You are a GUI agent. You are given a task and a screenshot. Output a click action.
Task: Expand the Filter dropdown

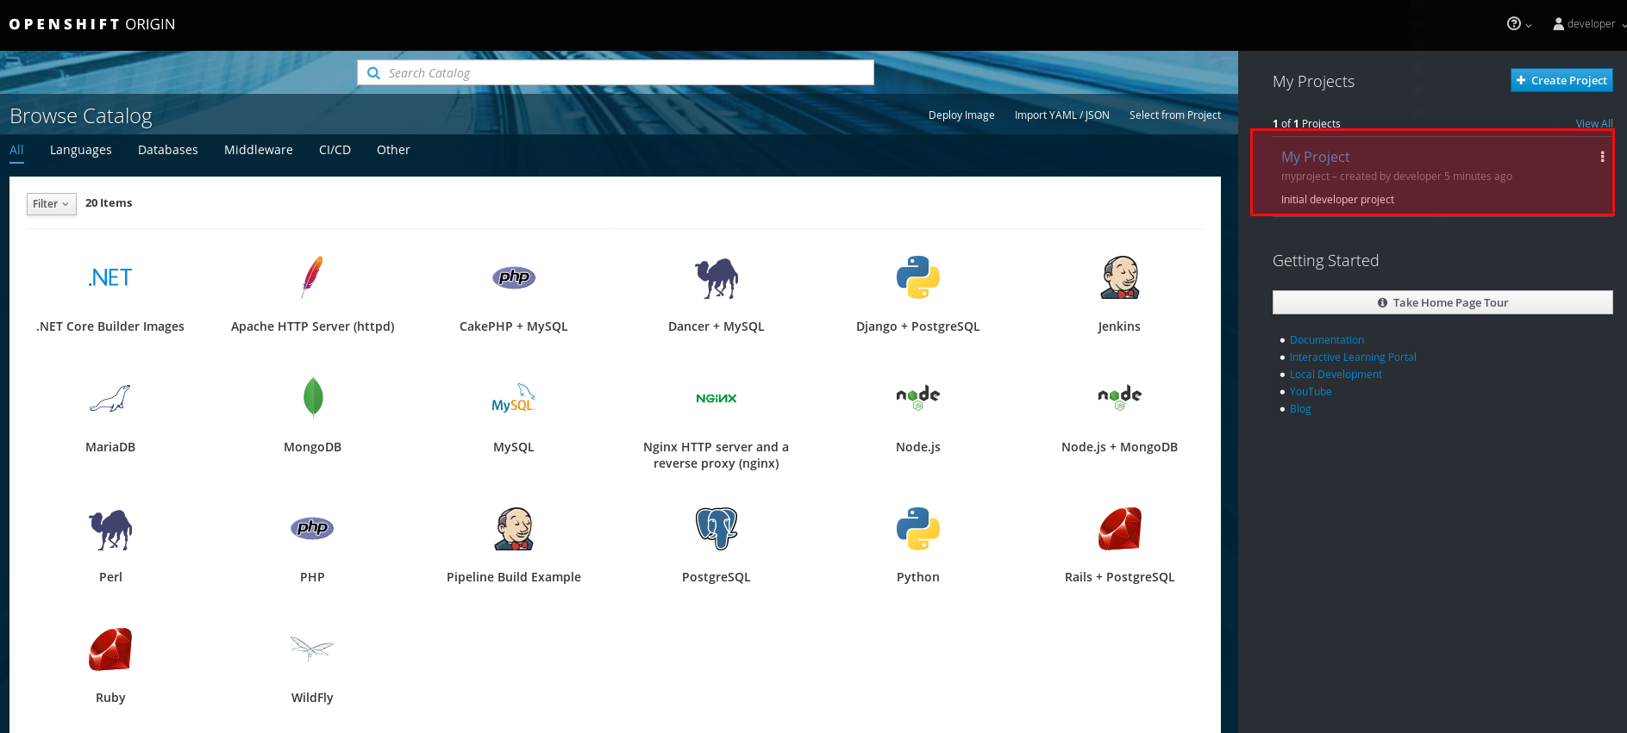coord(52,204)
